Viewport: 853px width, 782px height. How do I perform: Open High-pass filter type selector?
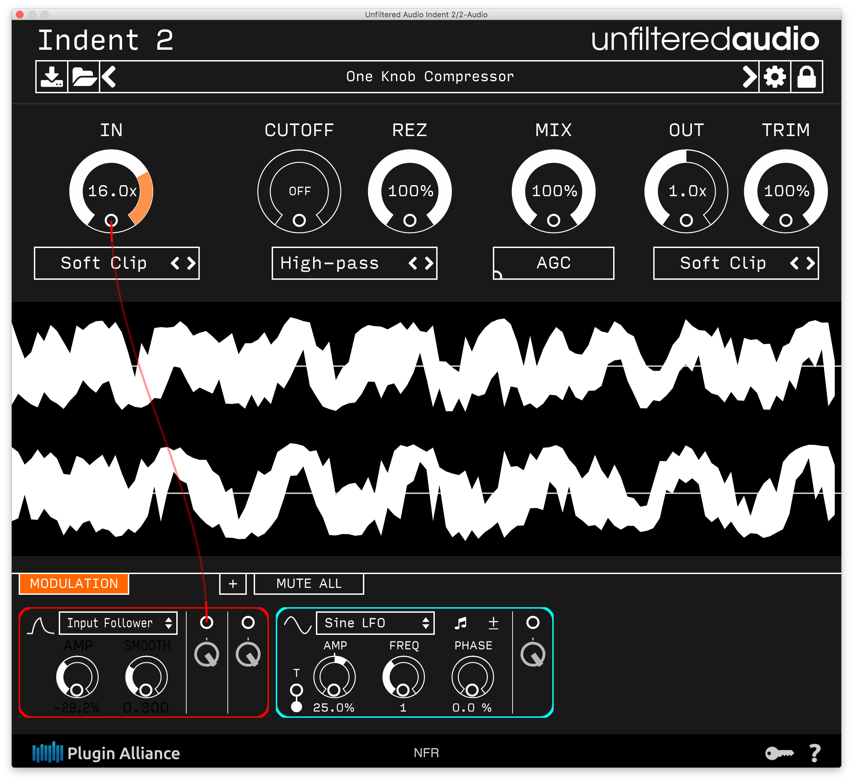click(x=354, y=263)
